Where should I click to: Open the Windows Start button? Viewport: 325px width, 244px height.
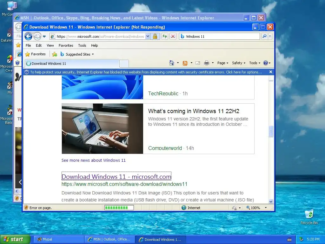click(x=15, y=239)
